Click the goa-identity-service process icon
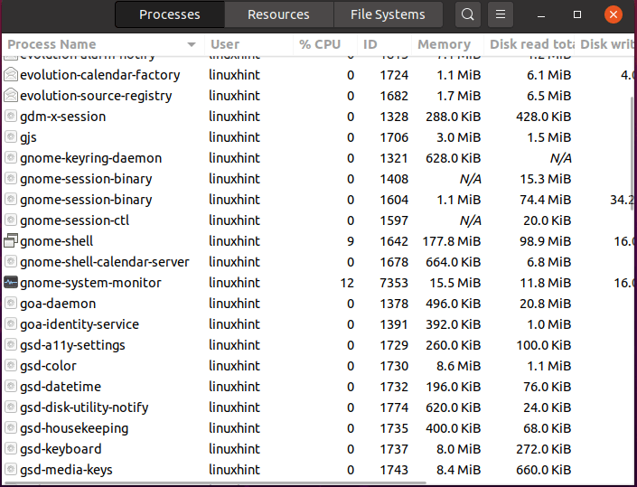The image size is (637, 487). coord(11,324)
